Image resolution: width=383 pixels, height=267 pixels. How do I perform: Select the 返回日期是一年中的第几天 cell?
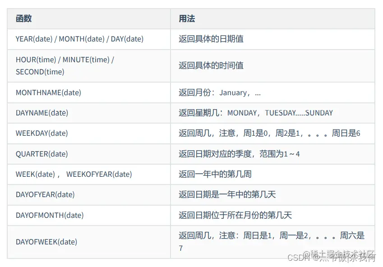272,195
